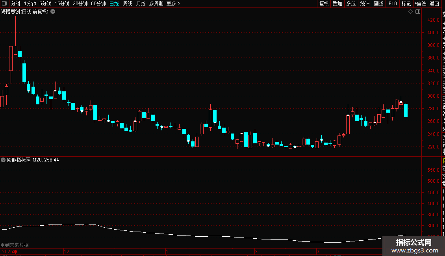Click the last cyan candlestick on the right
Screen dimensions: 445x256
[x=406, y=110]
